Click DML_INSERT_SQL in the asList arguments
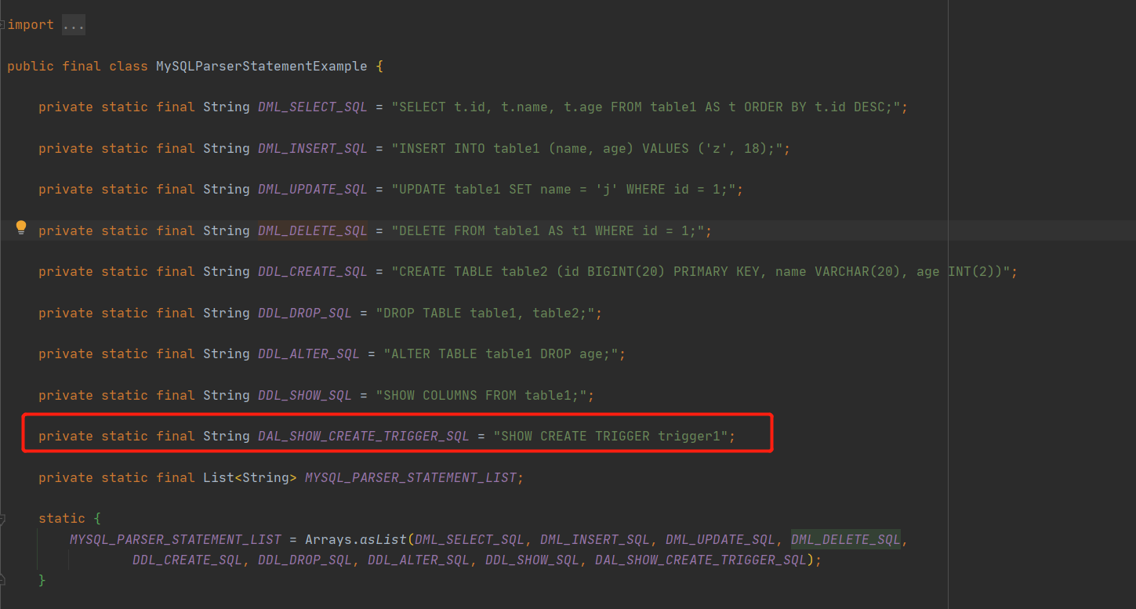 pyautogui.click(x=594, y=540)
